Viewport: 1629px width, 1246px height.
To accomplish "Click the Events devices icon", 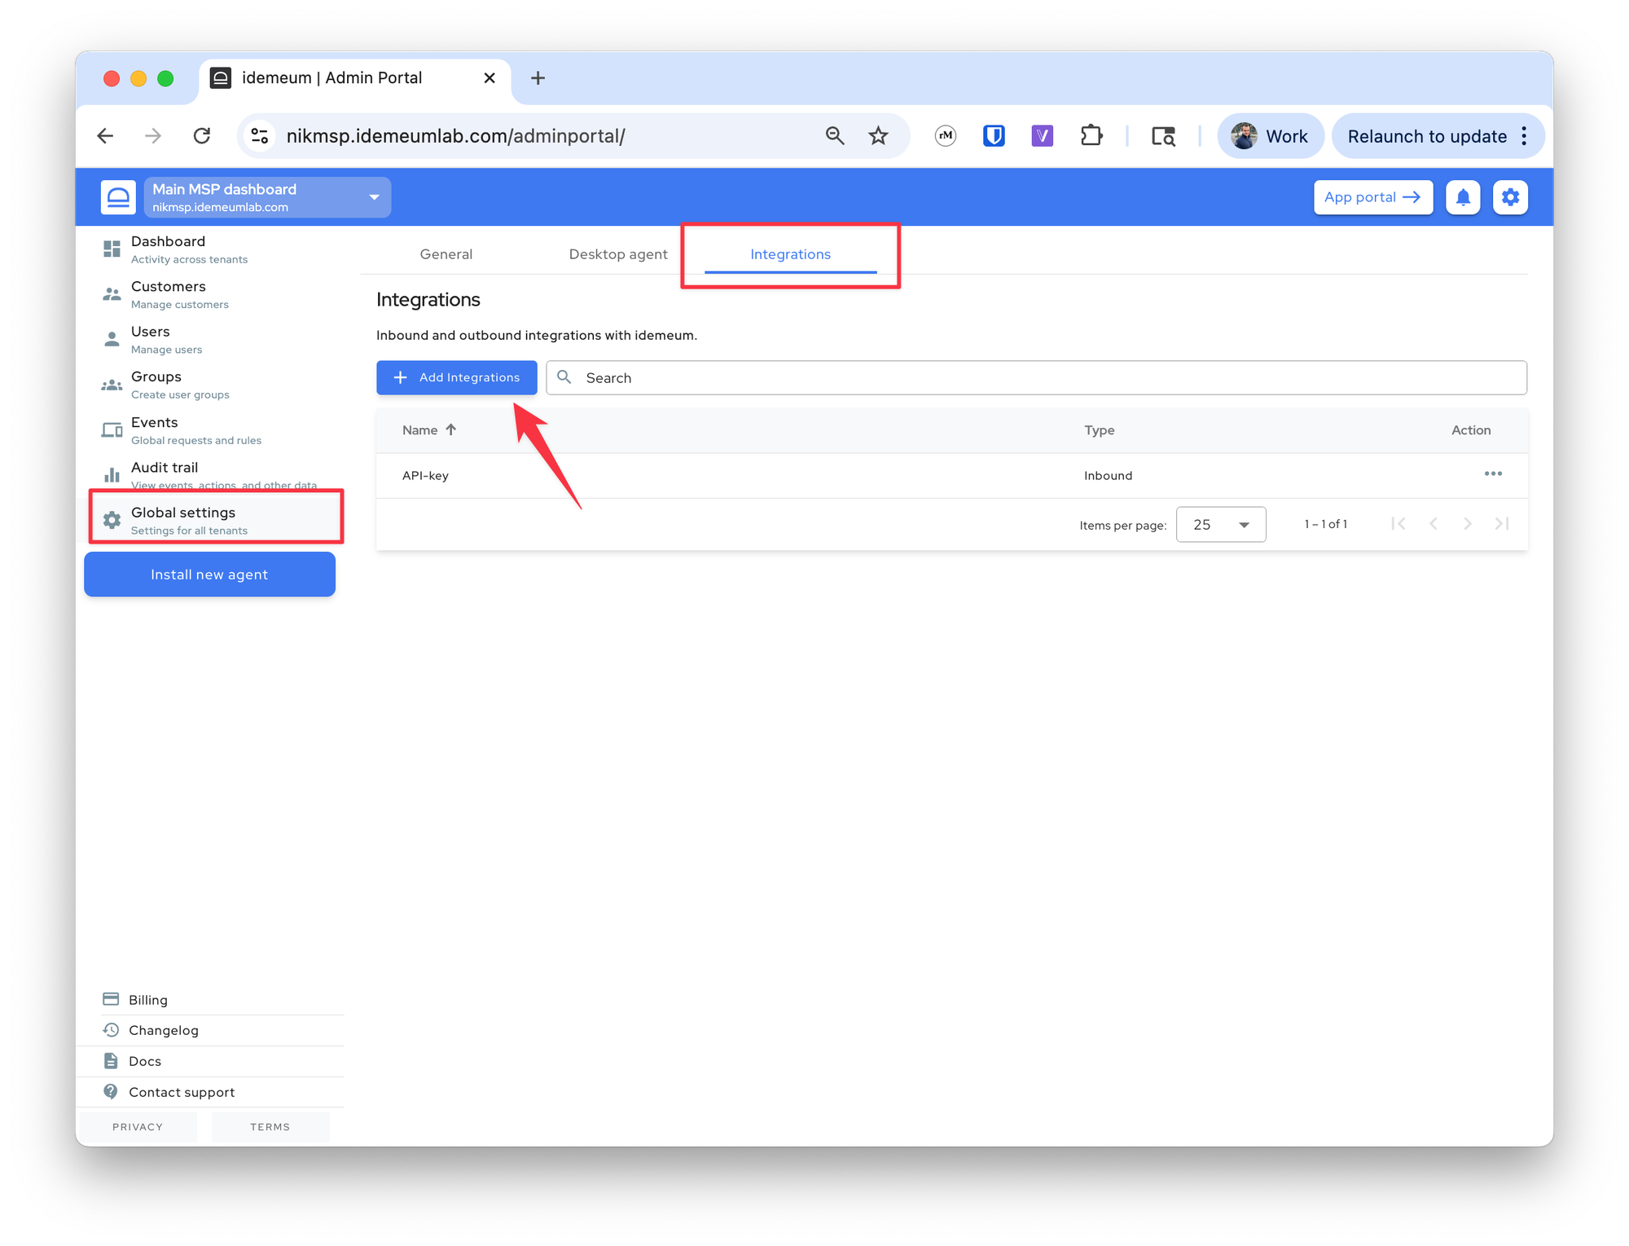I will point(112,430).
